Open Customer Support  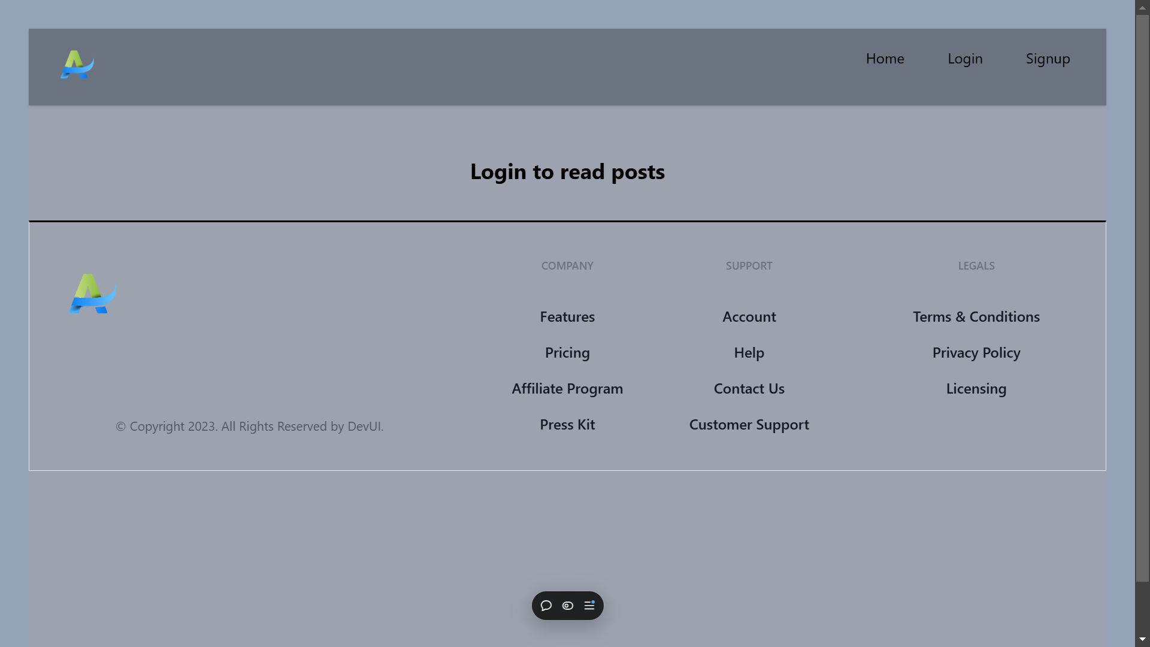tap(749, 424)
